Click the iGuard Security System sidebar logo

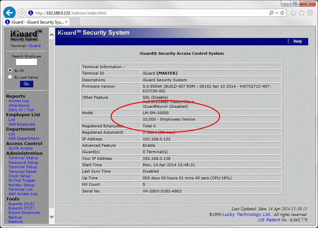tap(25, 35)
